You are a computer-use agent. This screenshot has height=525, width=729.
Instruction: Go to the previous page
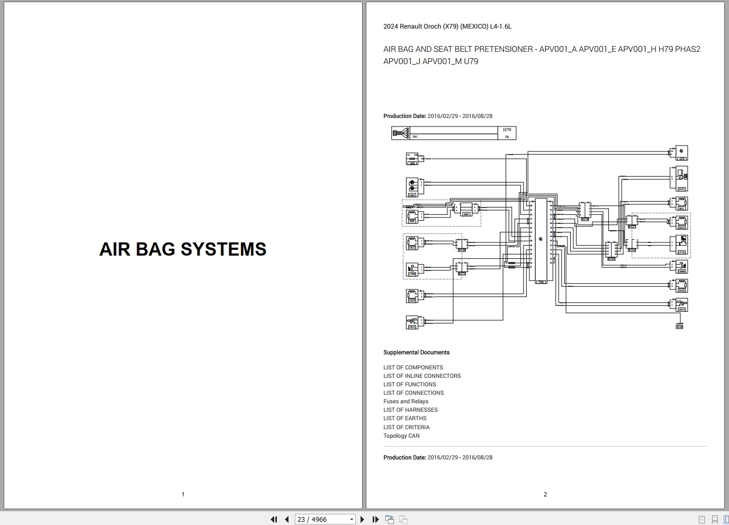[x=286, y=519]
